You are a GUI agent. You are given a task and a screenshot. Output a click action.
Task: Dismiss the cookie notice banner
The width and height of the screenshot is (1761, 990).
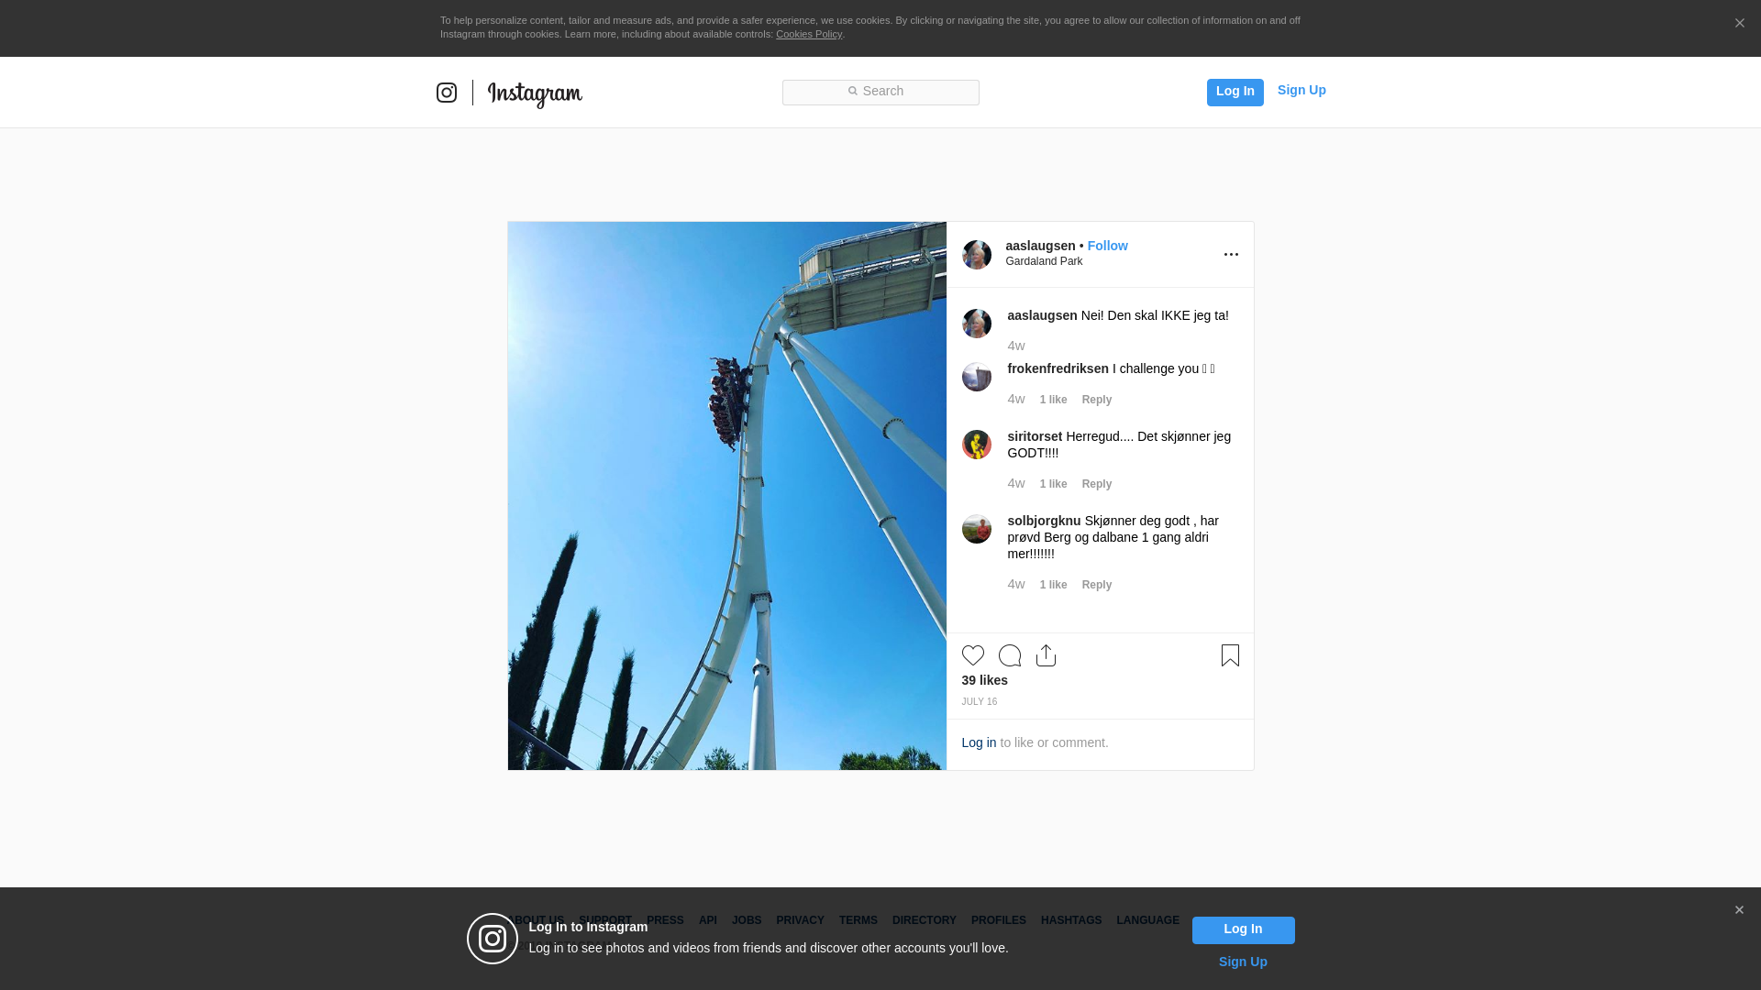1739,24
